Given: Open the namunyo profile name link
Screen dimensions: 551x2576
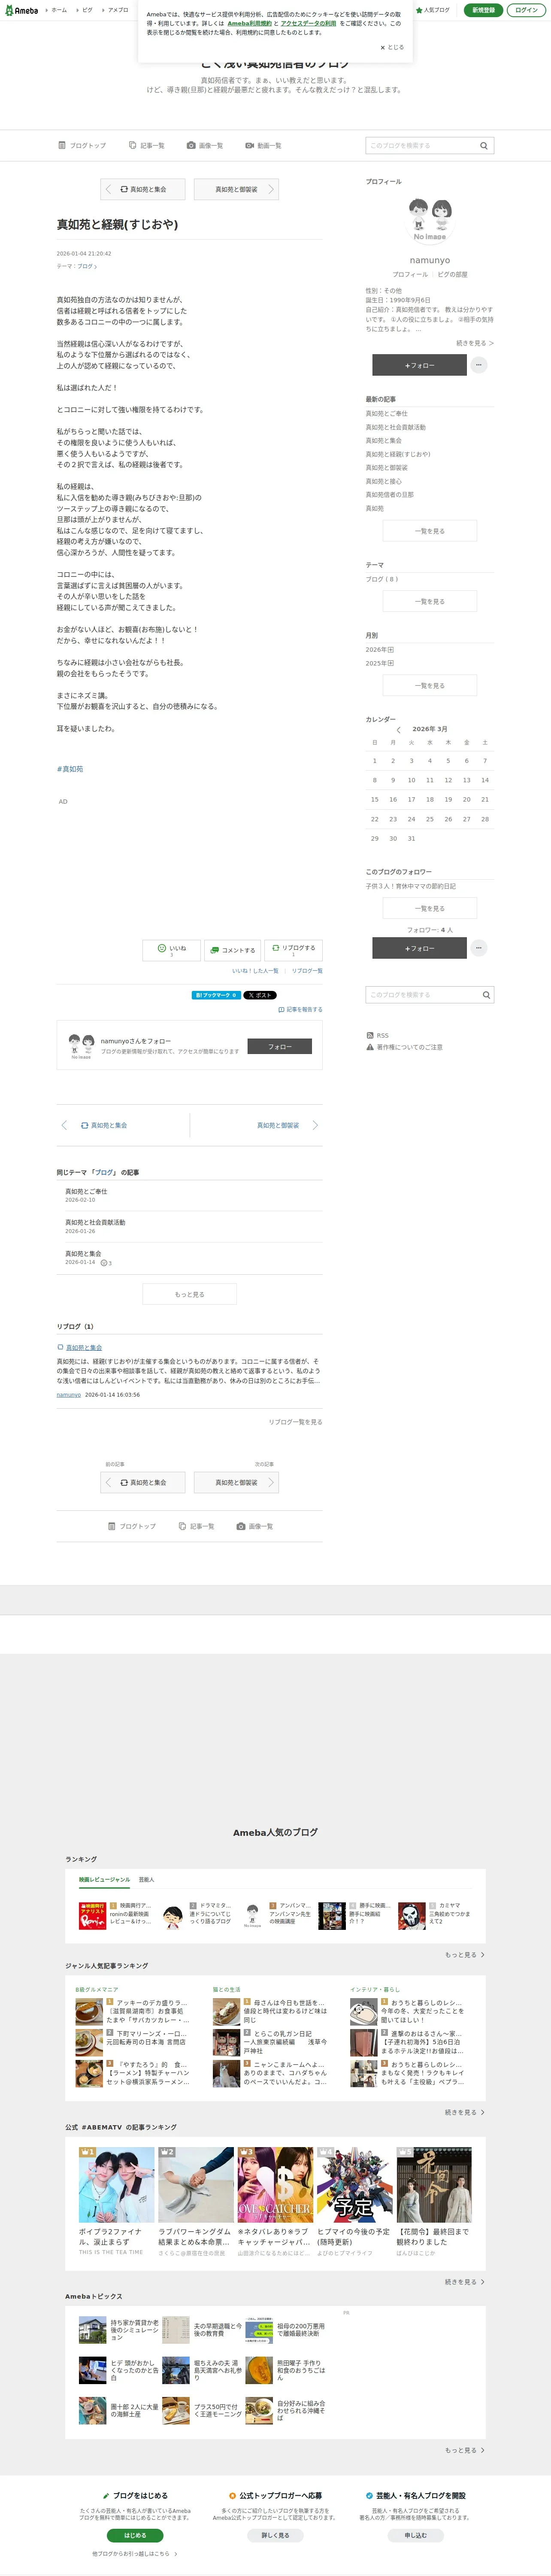Looking at the screenshot, I should (x=430, y=260).
